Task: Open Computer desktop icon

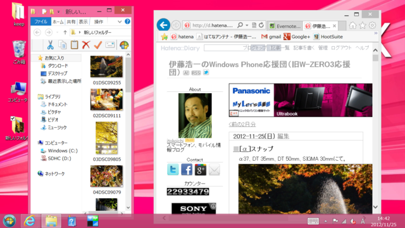Action: (x=18, y=92)
